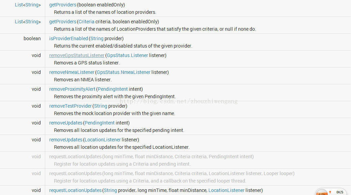Click the orange network speed monitor widget
The height and width of the screenshot is (195, 351).
point(322,192)
